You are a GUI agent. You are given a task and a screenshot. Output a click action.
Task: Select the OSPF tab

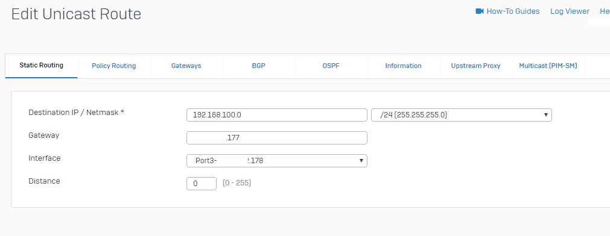[331, 66]
